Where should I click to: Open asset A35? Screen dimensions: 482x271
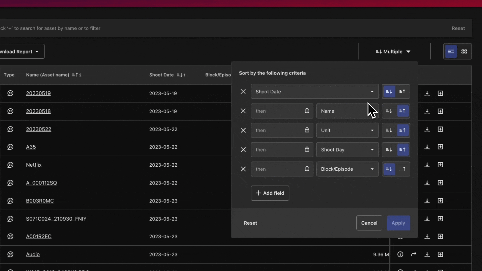pyautogui.click(x=31, y=147)
